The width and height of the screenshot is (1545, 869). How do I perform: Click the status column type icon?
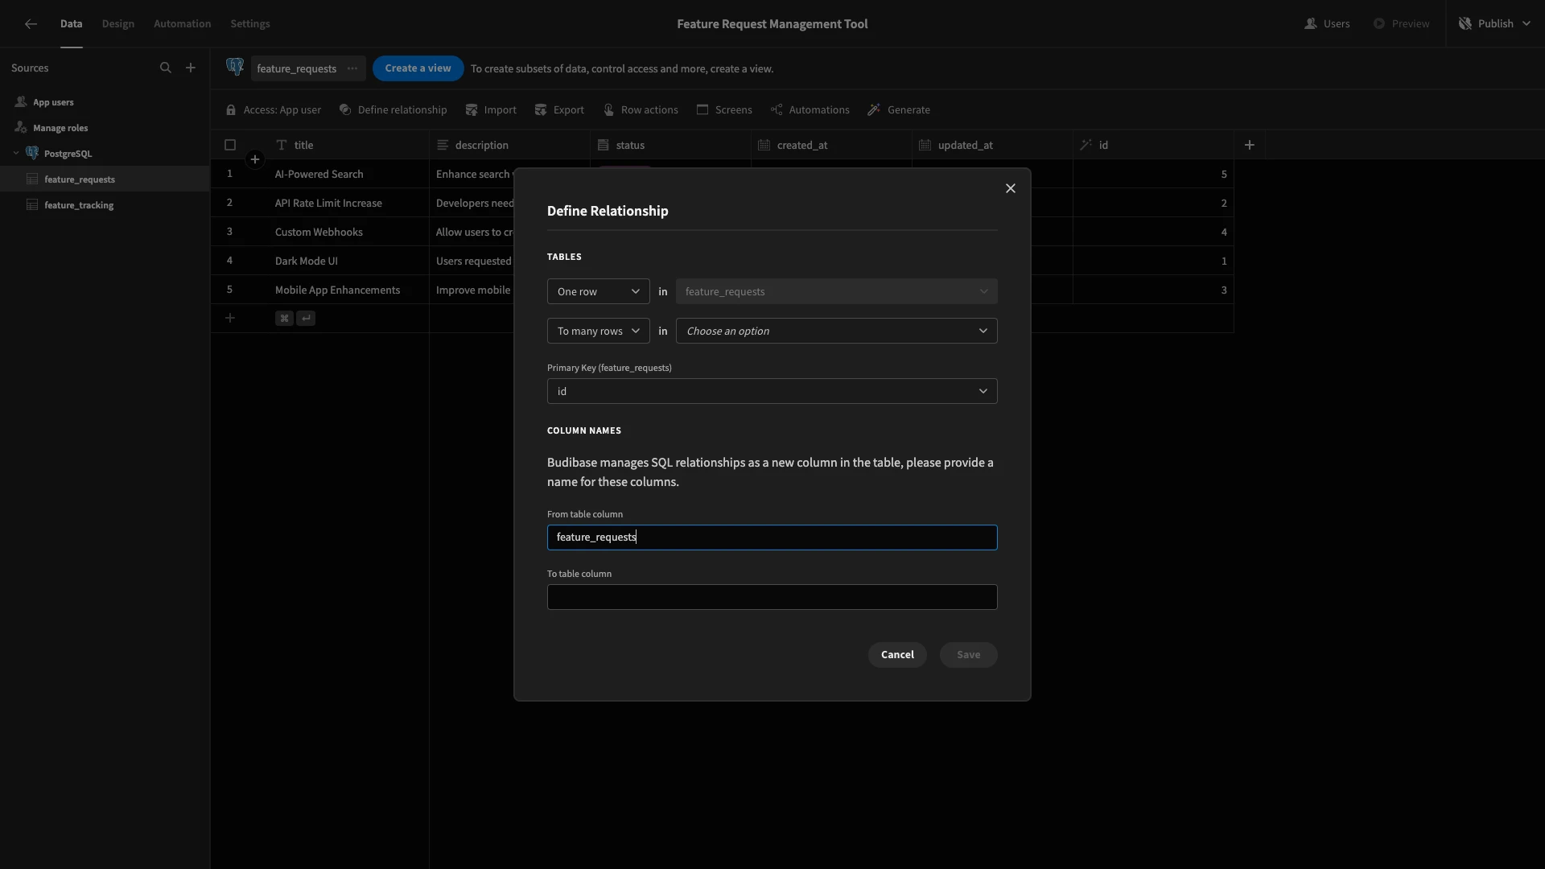603,145
